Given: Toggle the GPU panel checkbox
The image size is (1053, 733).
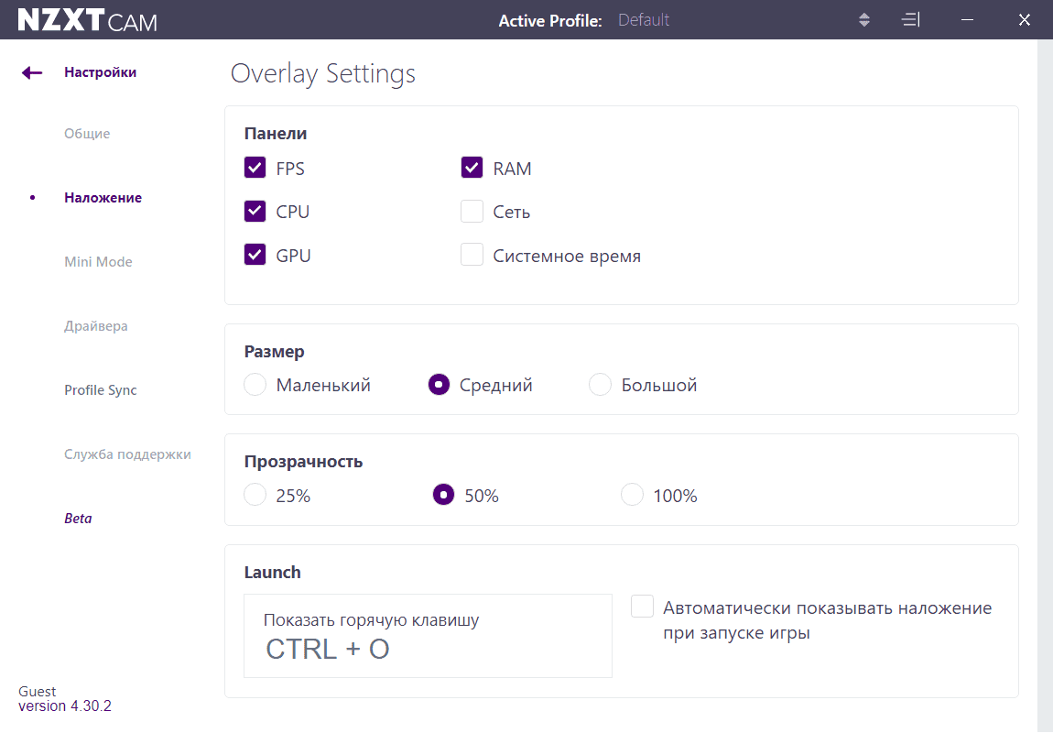Looking at the screenshot, I should point(255,256).
